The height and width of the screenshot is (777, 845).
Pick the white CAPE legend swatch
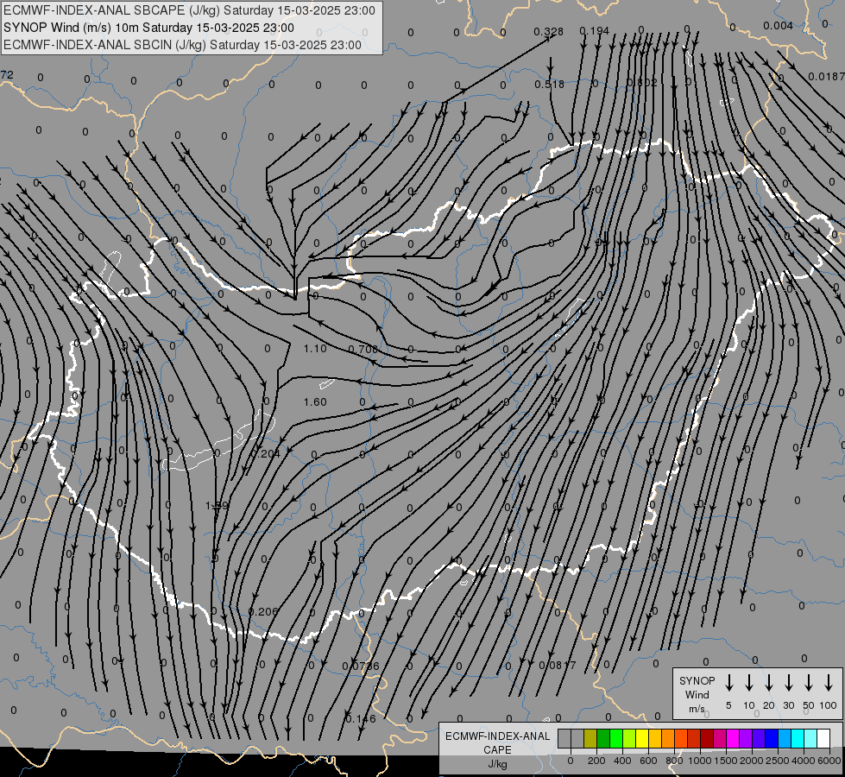click(x=823, y=738)
